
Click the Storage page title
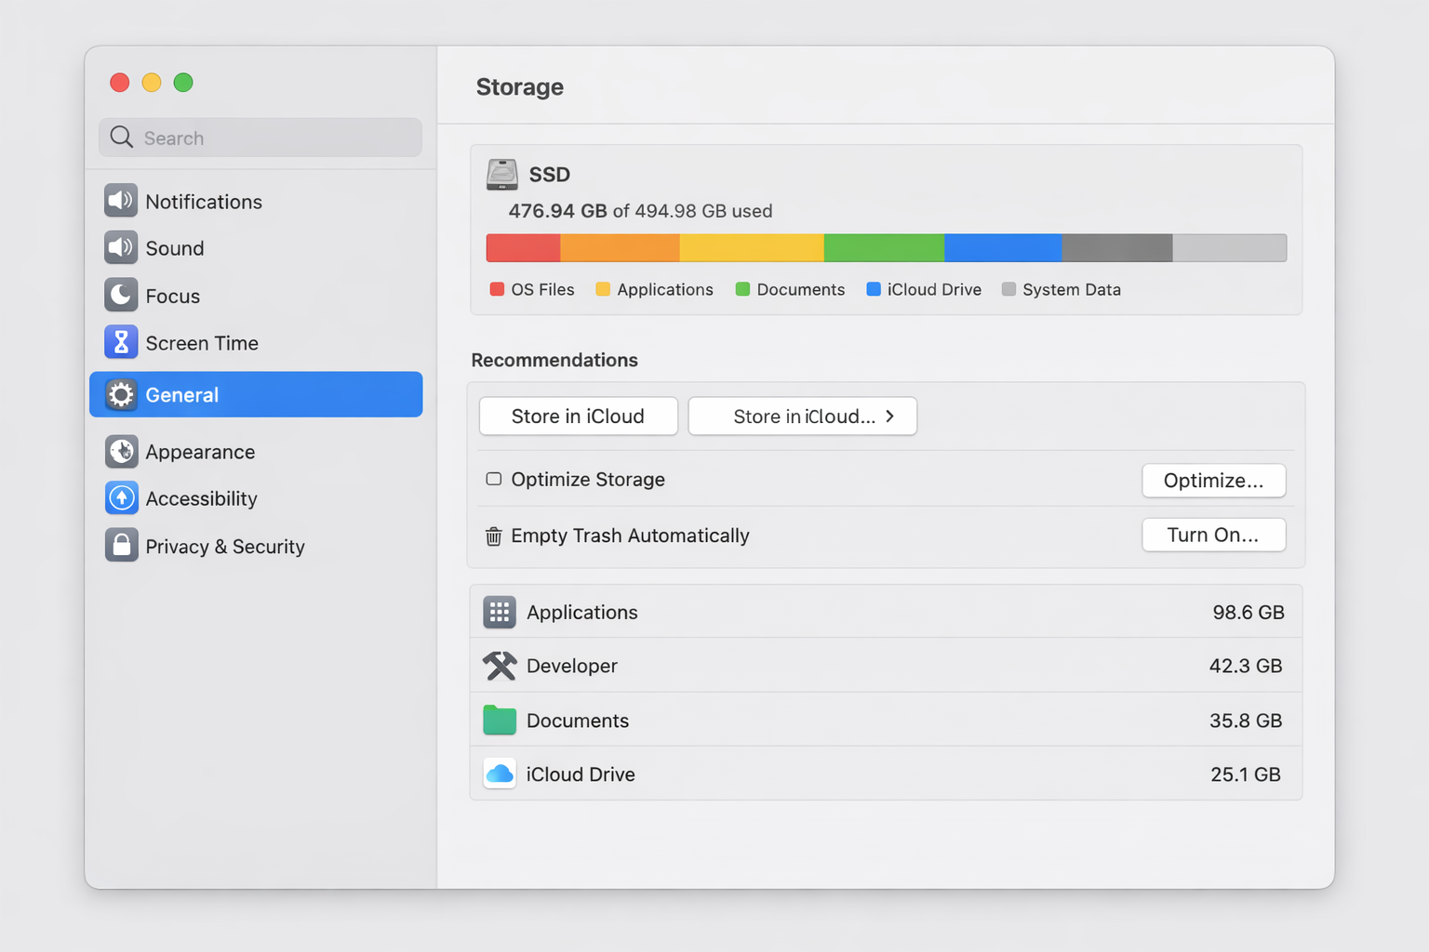tap(520, 86)
